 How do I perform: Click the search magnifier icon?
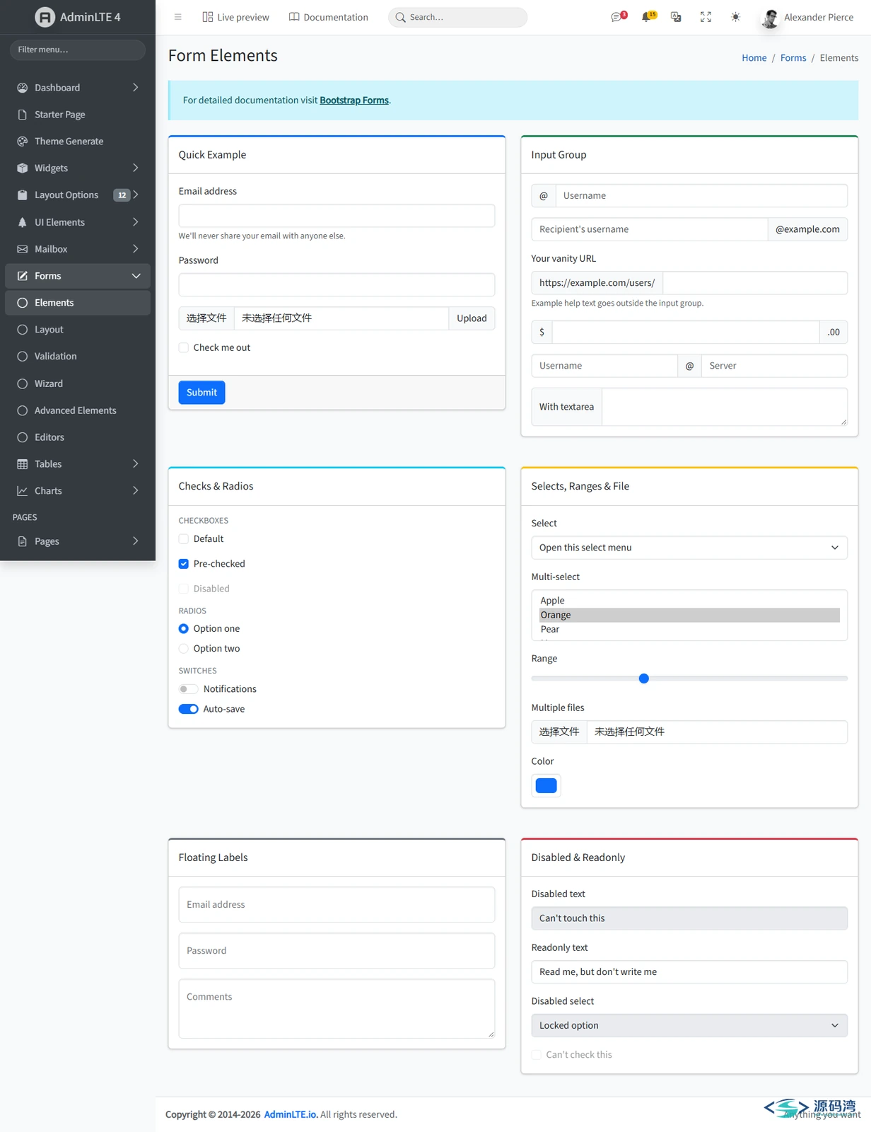point(400,17)
